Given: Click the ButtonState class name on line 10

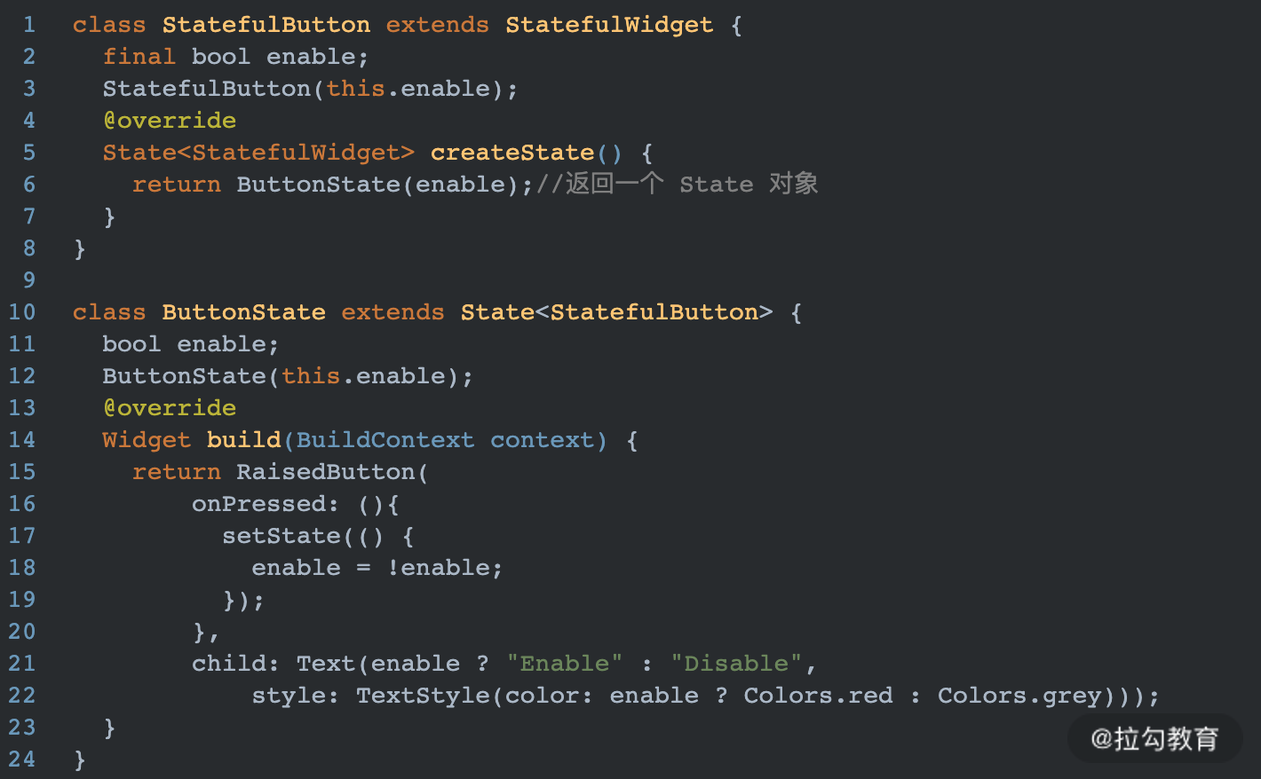Looking at the screenshot, I should [244, 312].
